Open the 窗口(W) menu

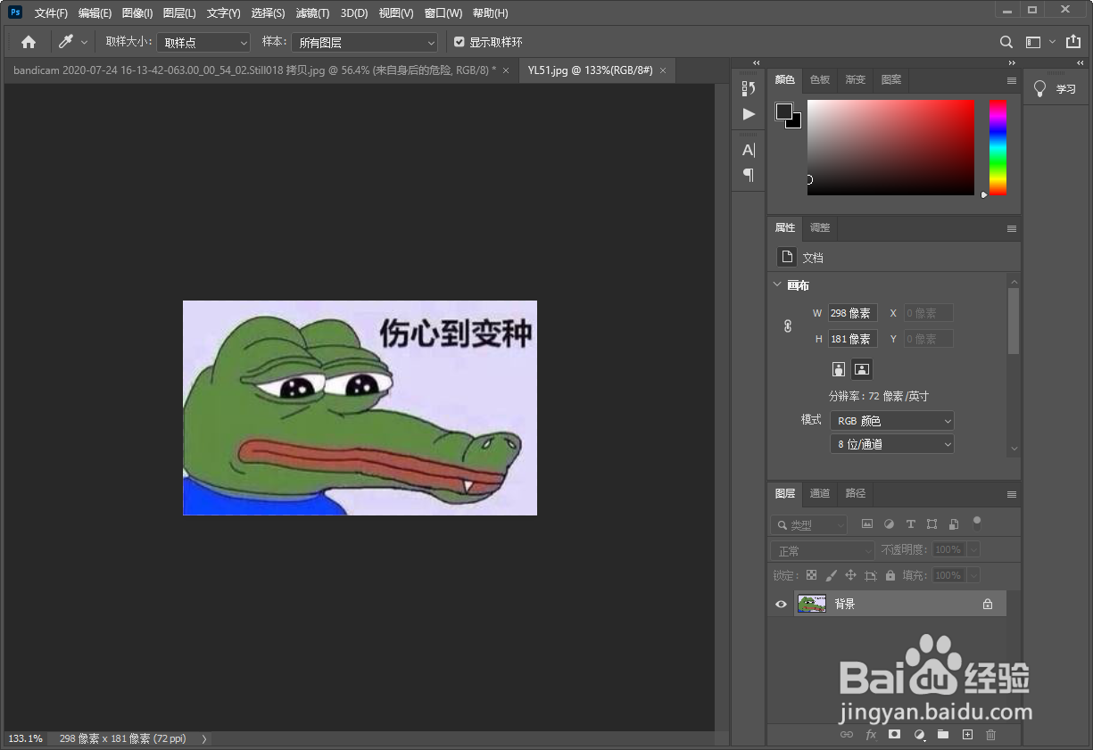[443, 13]
